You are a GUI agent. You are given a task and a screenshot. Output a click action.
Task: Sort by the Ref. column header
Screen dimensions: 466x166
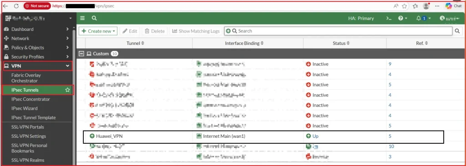click(x=422, y=43)
